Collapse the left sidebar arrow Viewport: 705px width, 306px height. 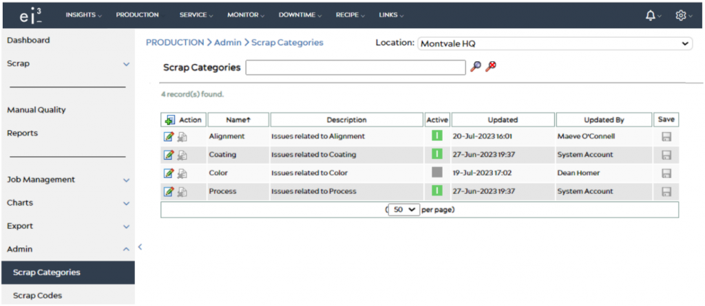(140, 247)
